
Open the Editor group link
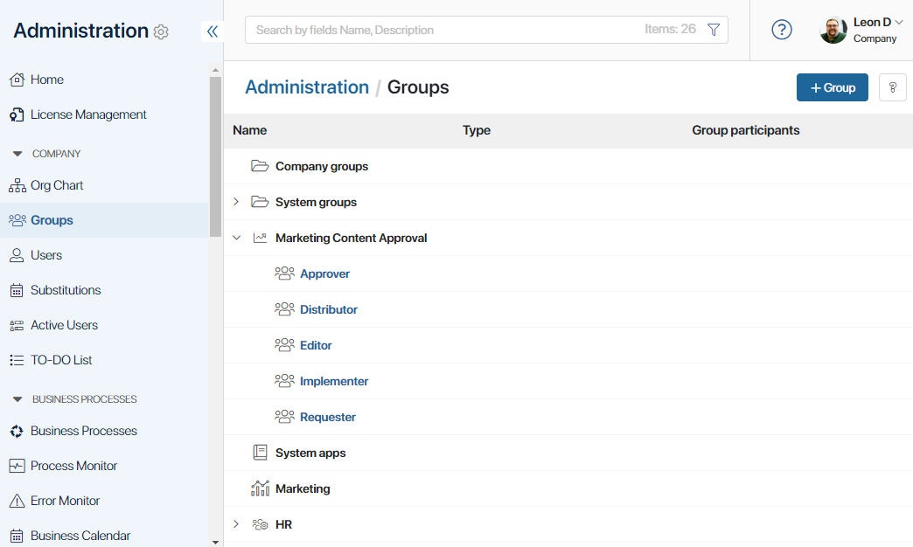coord(317,346)
